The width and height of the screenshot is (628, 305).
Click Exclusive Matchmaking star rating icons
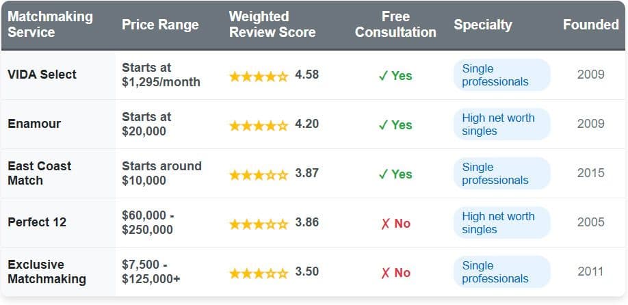(x=259, y=273)
